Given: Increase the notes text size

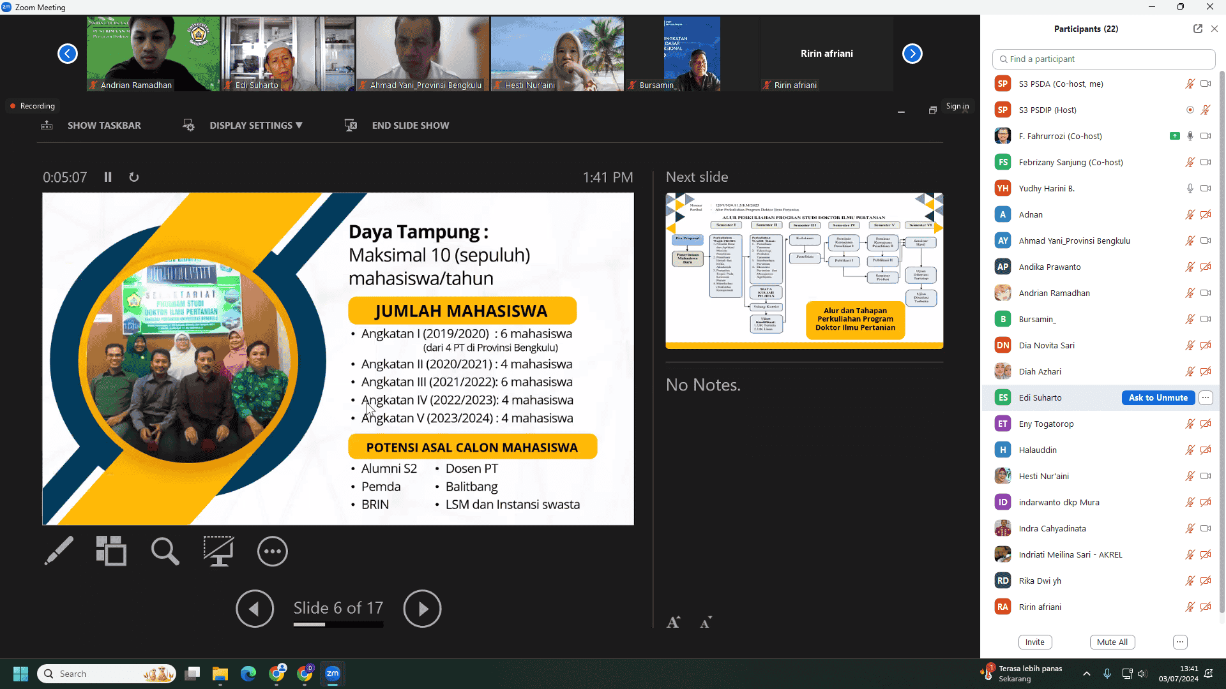Looking at the screenshot, I should coord(673,622).
